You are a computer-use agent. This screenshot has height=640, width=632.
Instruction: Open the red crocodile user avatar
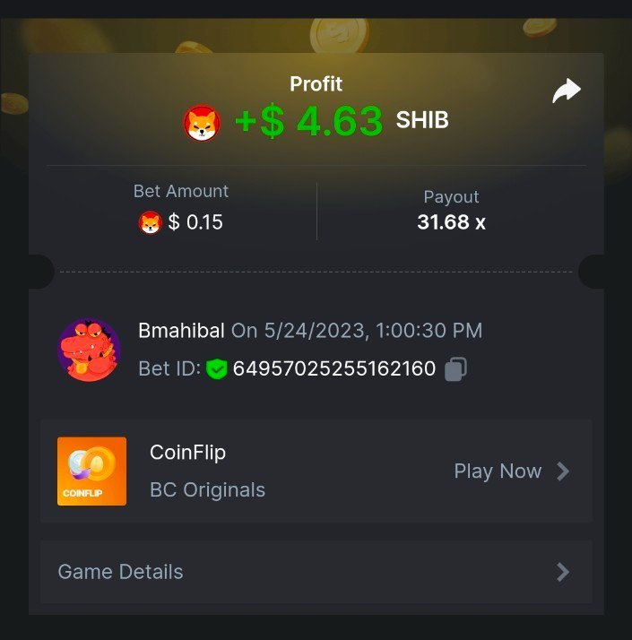coord(90,350)
